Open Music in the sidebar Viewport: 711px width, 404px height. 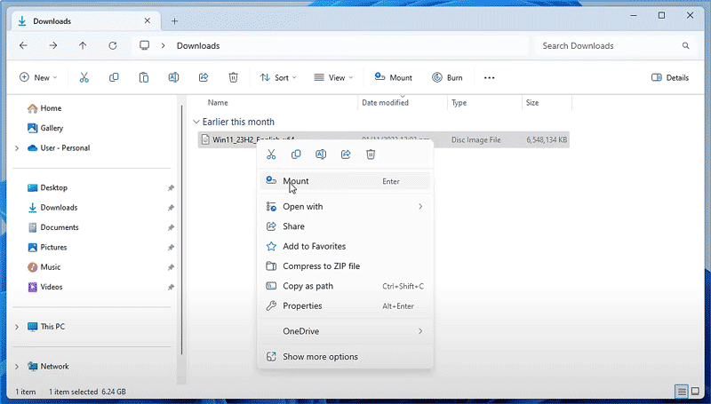[44, 267]
